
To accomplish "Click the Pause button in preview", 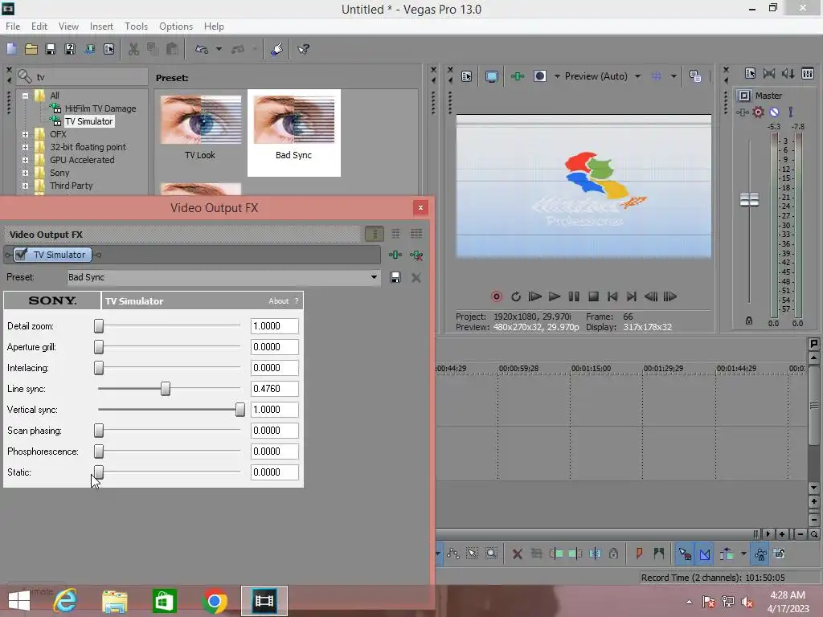I will click(x=574, y=296).
